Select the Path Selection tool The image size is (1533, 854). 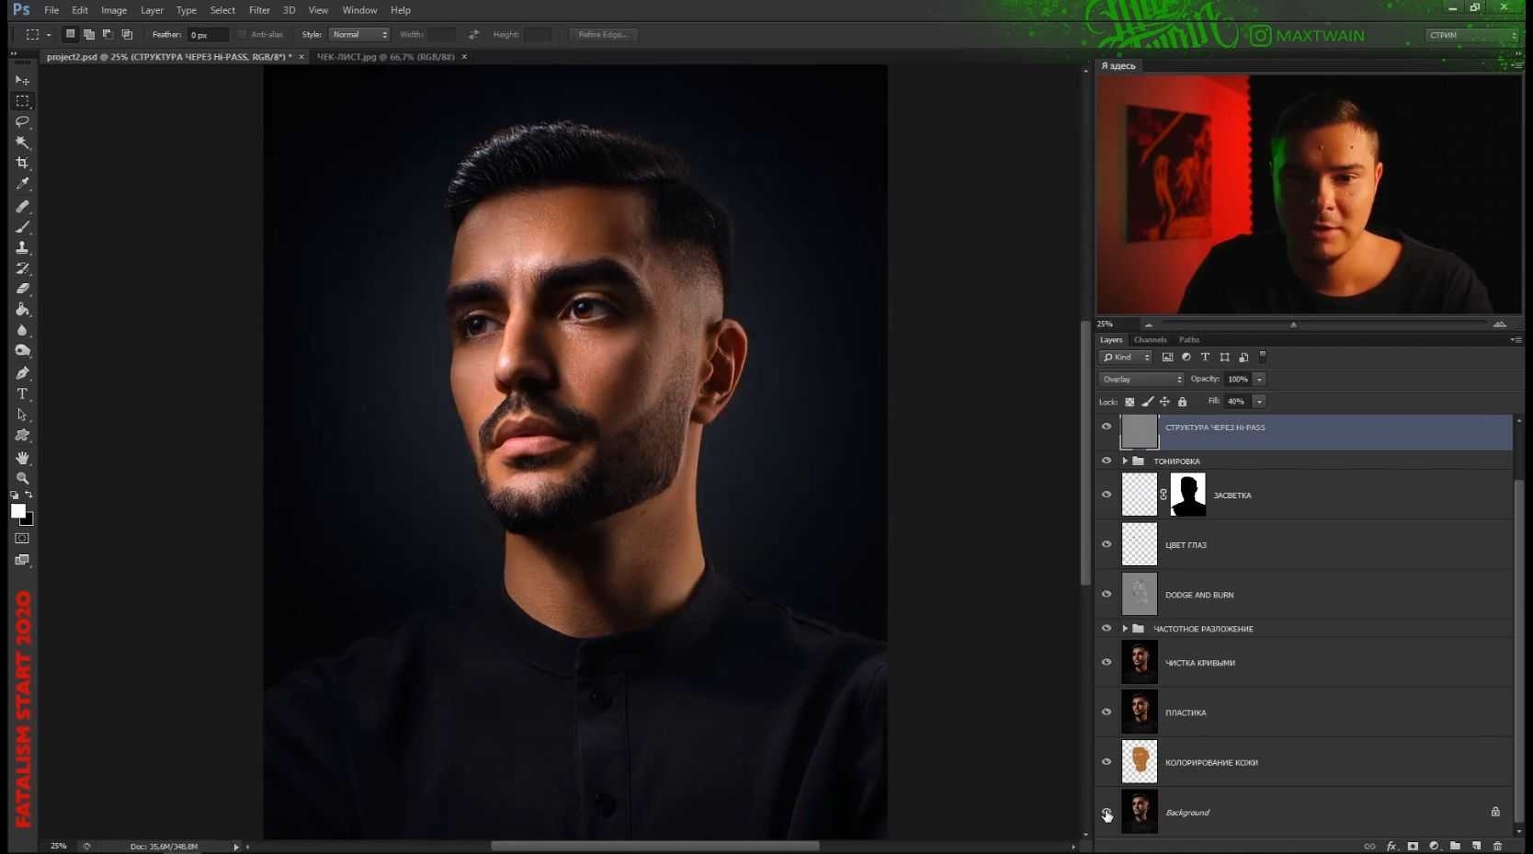pos(22,415)
